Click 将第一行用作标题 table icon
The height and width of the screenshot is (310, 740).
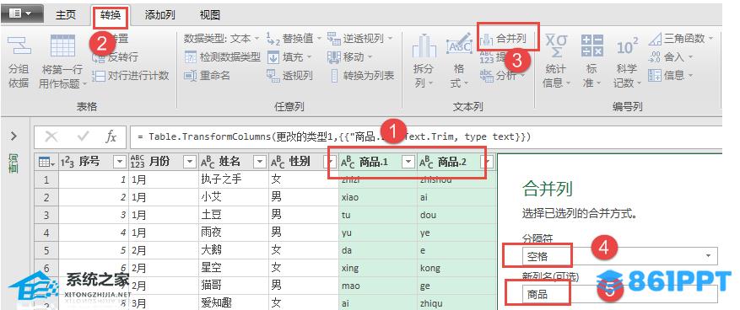(62, 45)
